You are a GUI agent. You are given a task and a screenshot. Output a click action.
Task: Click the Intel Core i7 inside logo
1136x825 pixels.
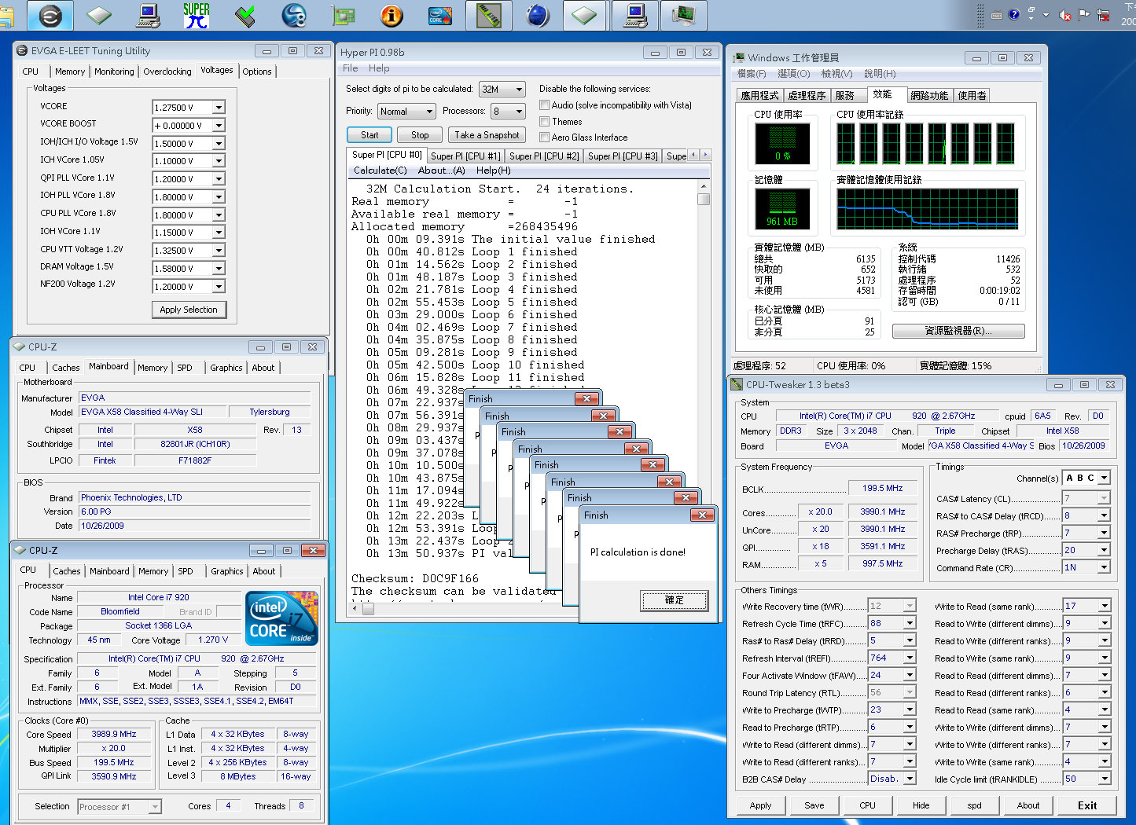pos(281,618)
